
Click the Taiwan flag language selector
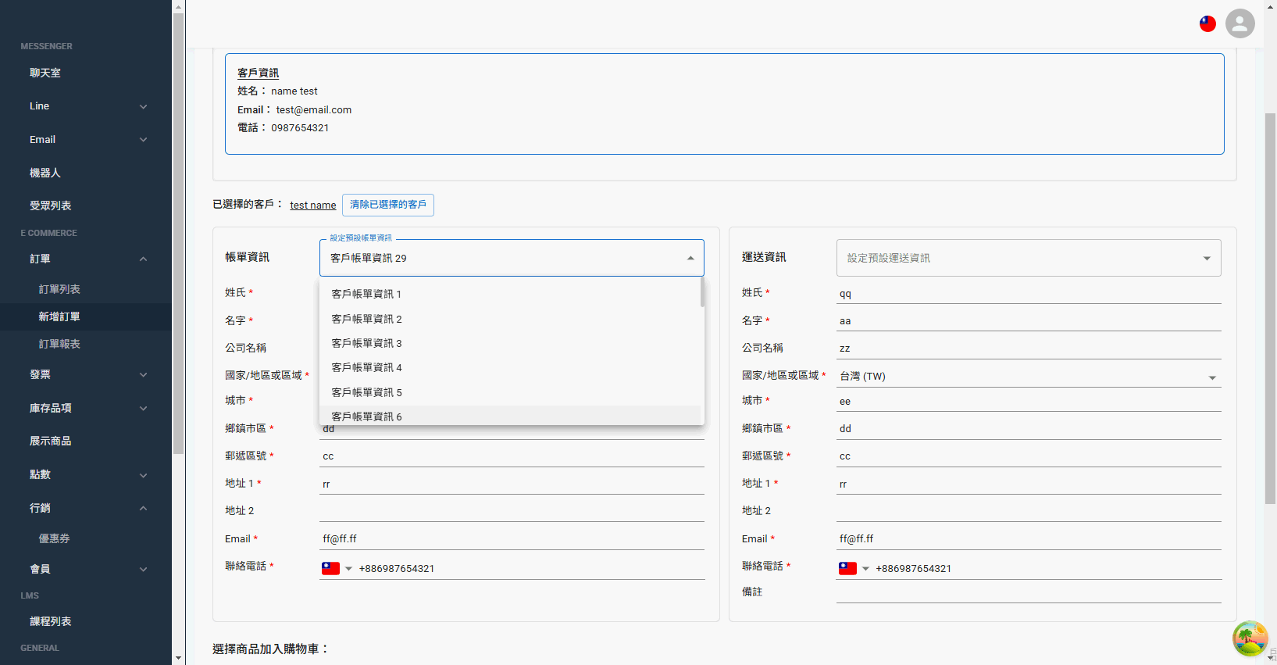(1207, 23)
